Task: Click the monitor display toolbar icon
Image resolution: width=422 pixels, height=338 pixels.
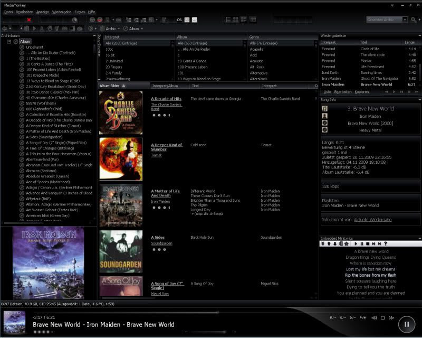Action: coord(72,29)
